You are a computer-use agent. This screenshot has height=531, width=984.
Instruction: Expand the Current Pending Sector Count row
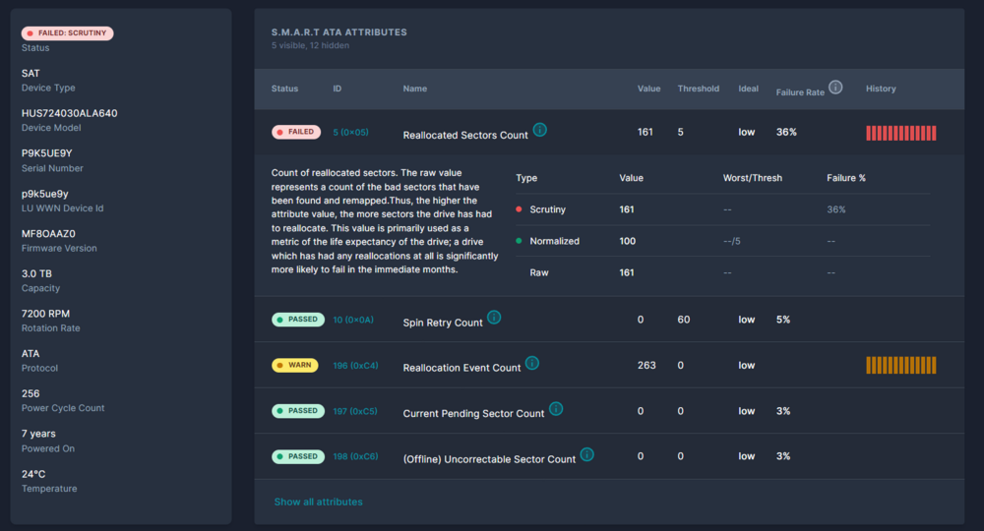click(x=609, y=411)
